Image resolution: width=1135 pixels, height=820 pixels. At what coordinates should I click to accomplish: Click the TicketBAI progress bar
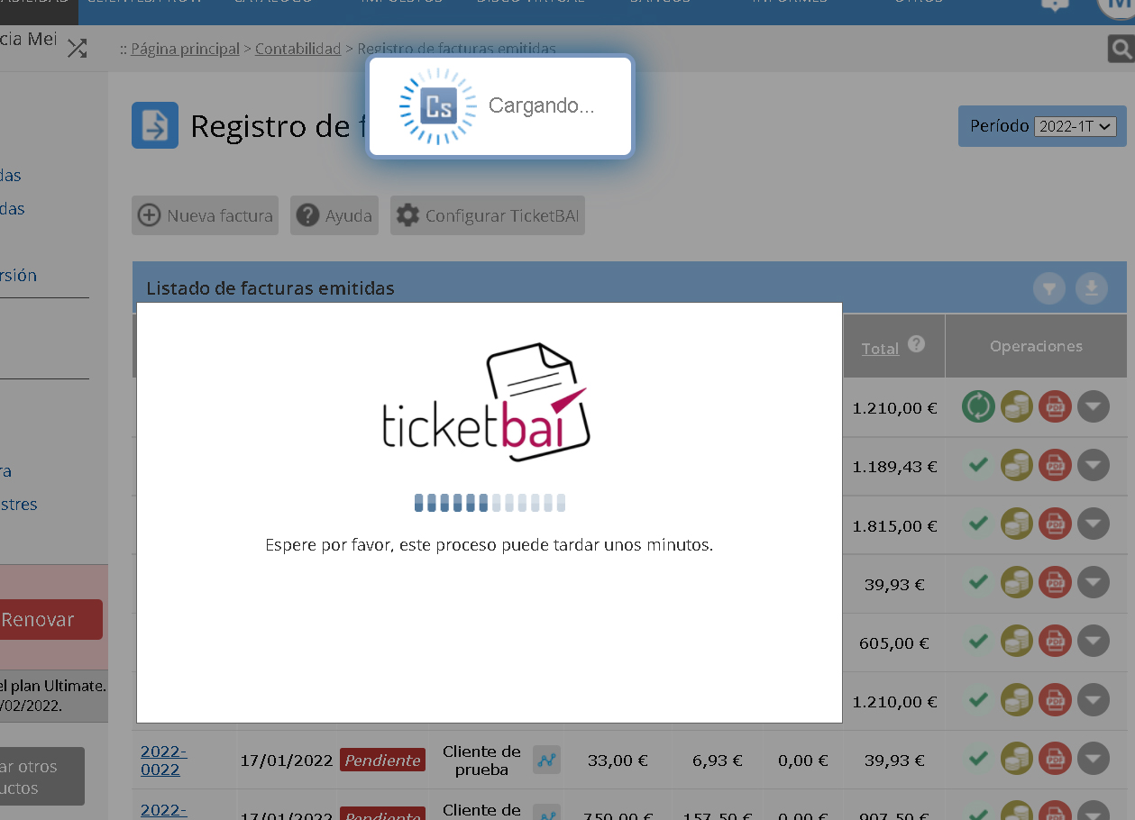point(490,503)
